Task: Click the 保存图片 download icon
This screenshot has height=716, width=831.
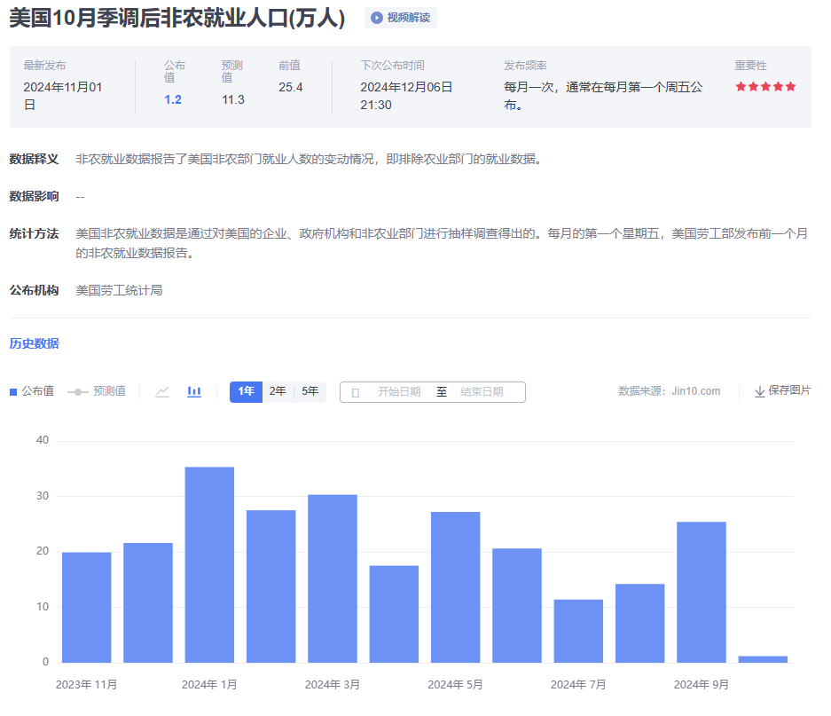Action: point(759,391)
